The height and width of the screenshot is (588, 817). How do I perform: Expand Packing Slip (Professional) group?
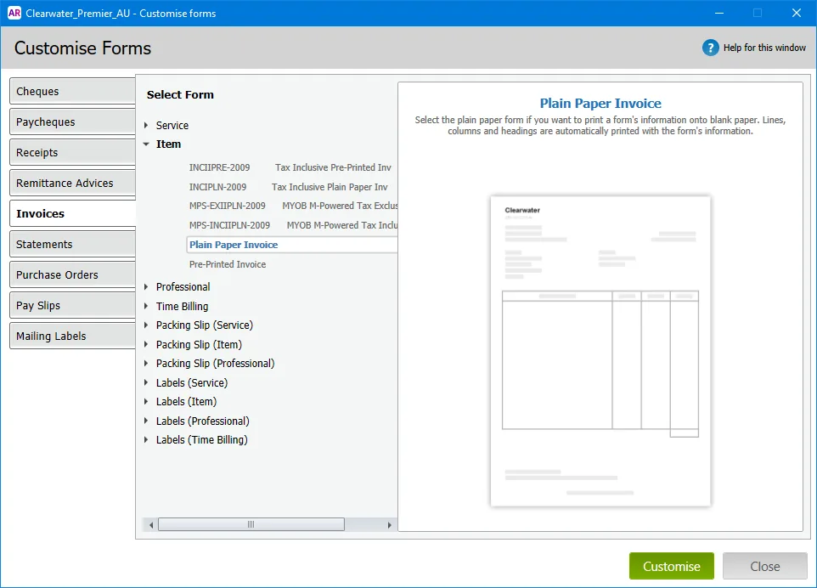(x=146, y=364)
